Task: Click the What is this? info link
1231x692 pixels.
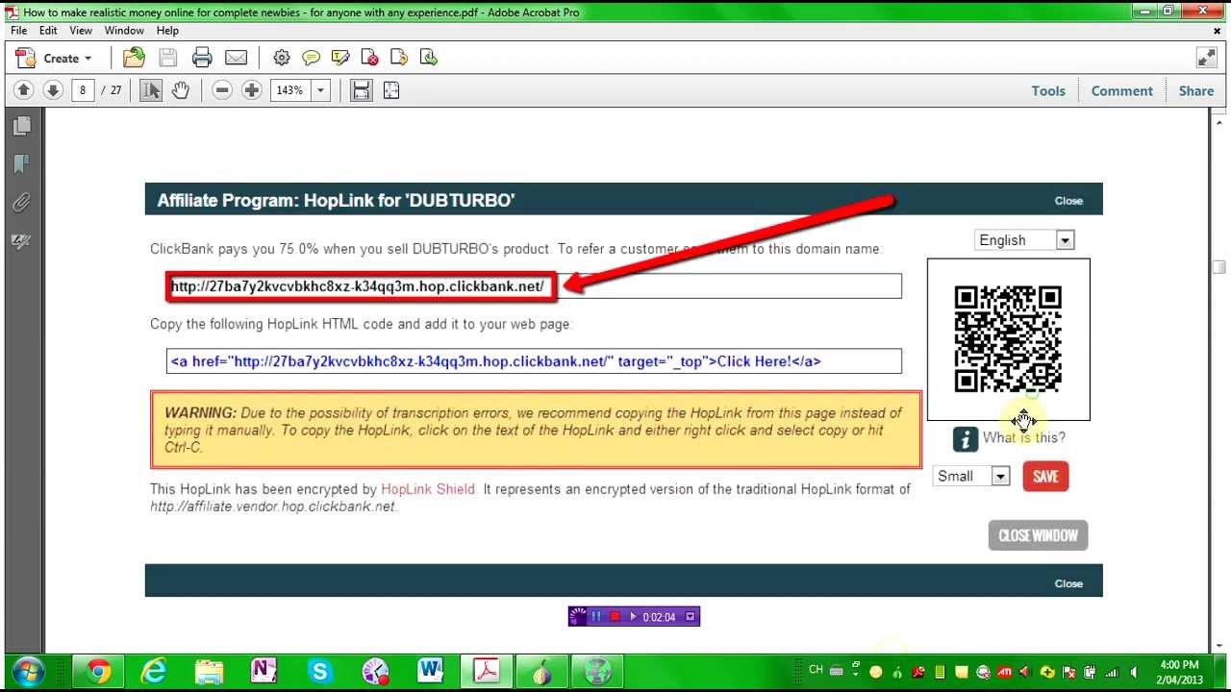Action: (1023, 438)
